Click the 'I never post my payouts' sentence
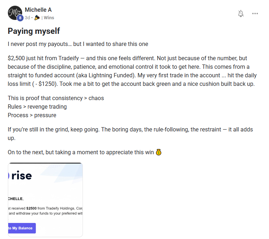269x239 pixels. tap(78, 44)
